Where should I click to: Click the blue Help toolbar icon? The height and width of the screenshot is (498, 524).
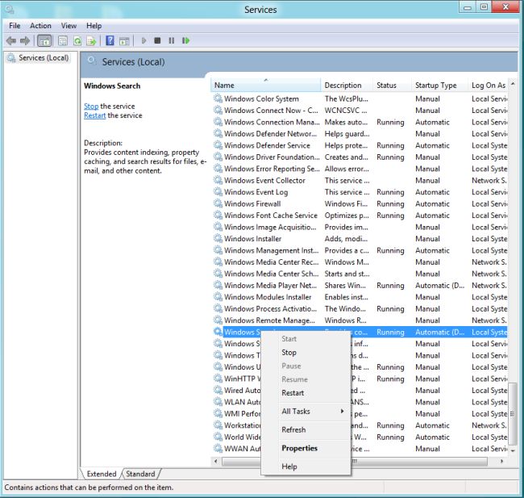tap(110, 41)
